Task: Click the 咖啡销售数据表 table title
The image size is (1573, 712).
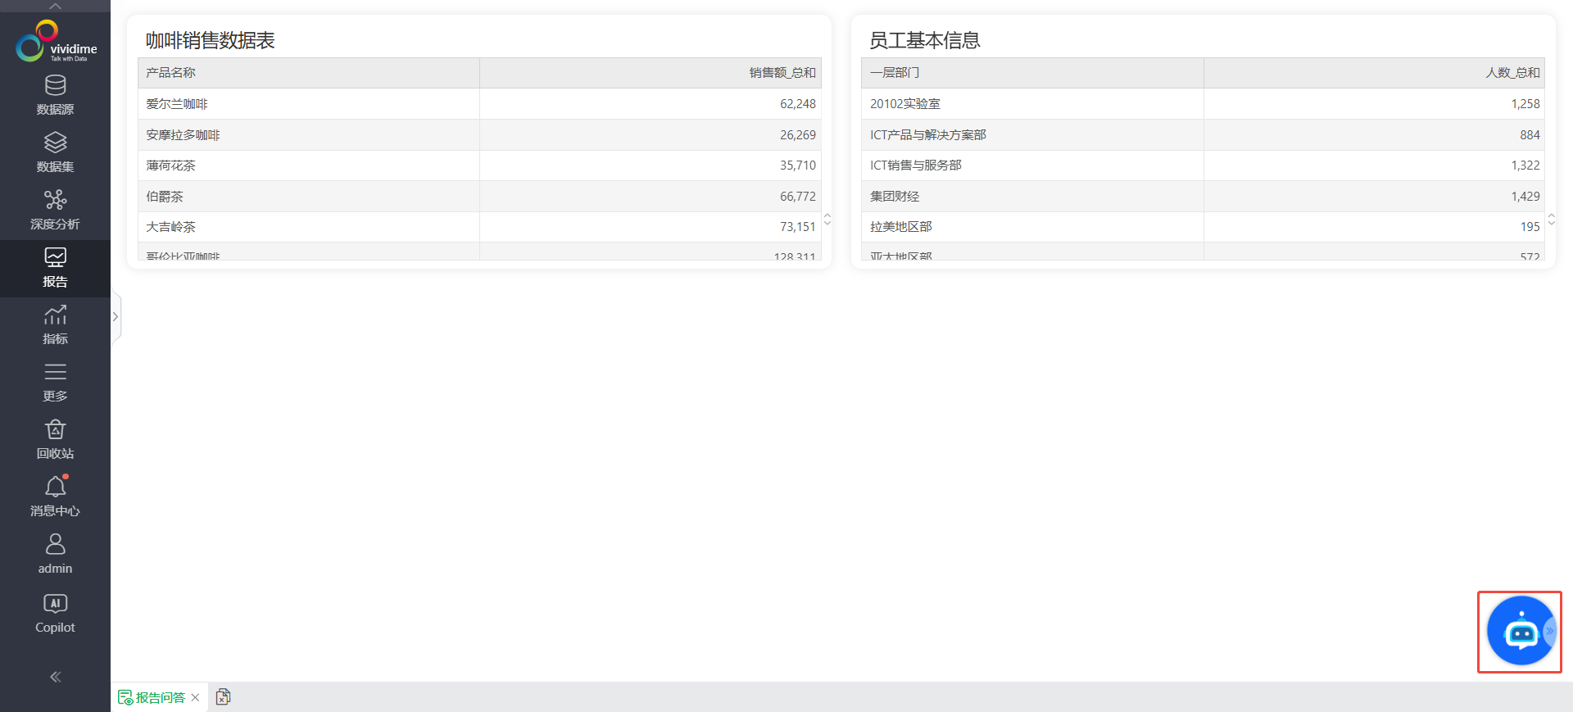Action: coord(211,40)
